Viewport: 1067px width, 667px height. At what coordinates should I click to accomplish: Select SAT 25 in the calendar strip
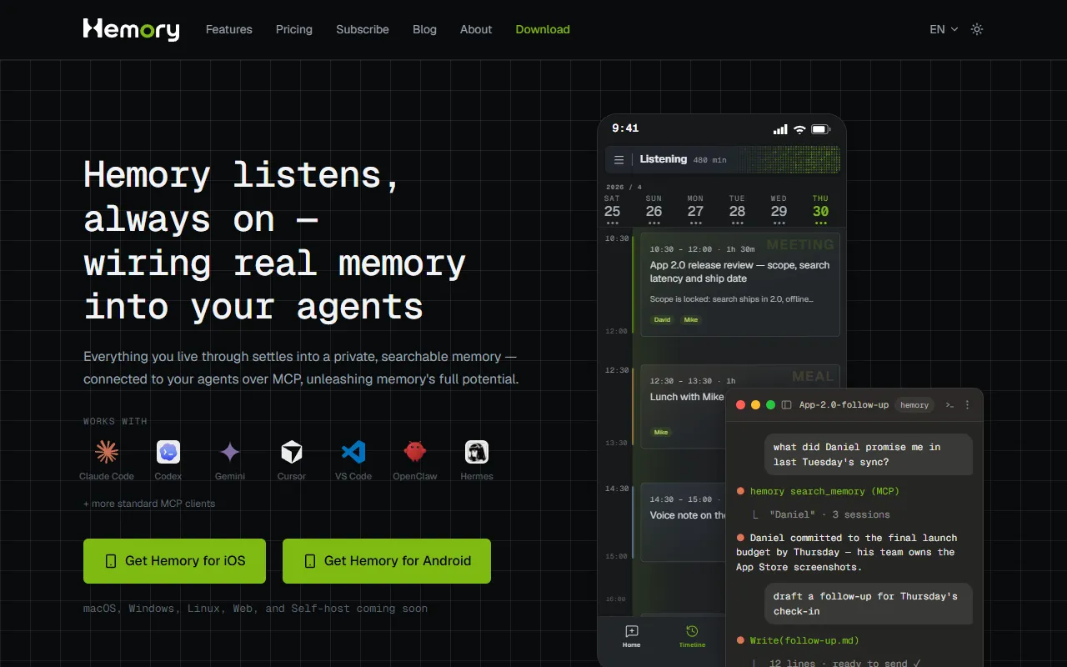coord(613,208)
